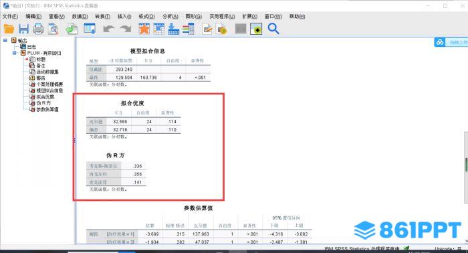
Task: Click the Open folder toolbar icon
Action: point(9,29)
